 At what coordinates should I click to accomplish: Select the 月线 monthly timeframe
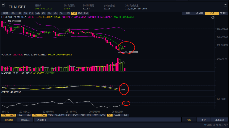point(86,13)
